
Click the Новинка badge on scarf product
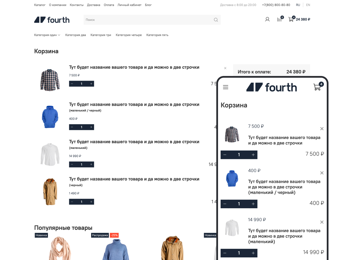point(41,235)
